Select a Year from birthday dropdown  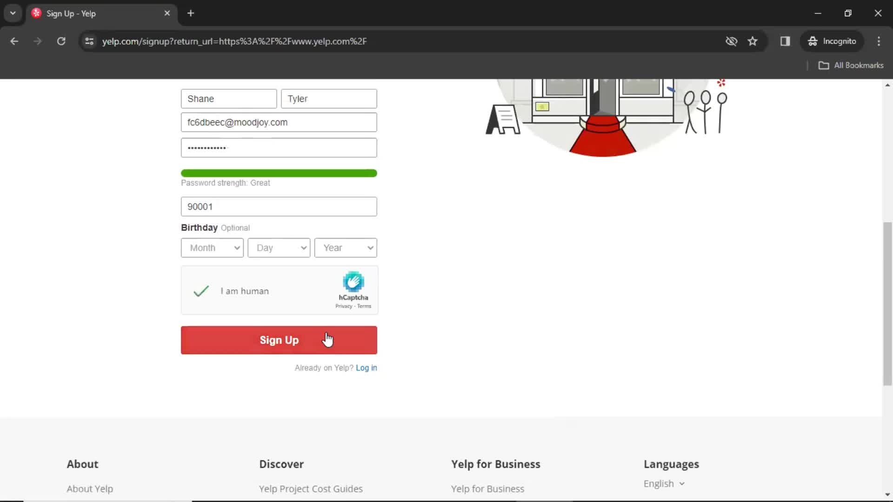(345, 248)
